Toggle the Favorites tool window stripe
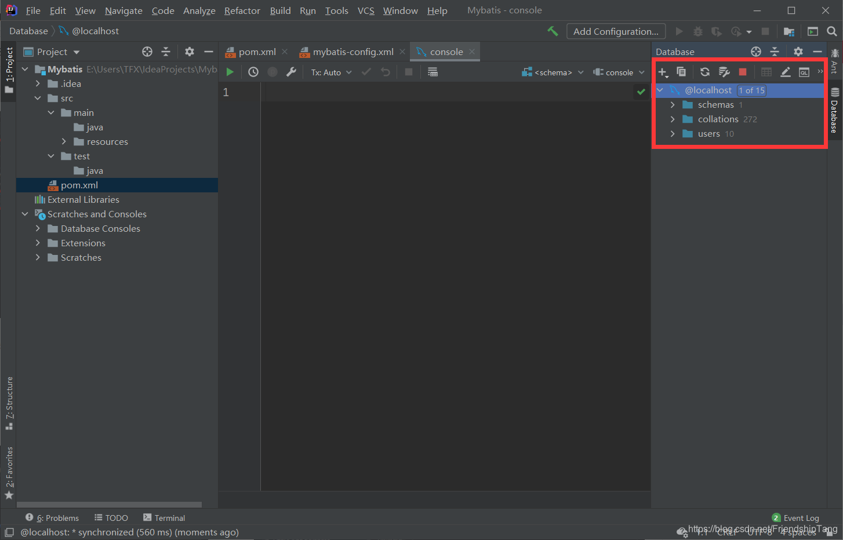The height and width of the screenshot is (540, 843). coord(9,473)
